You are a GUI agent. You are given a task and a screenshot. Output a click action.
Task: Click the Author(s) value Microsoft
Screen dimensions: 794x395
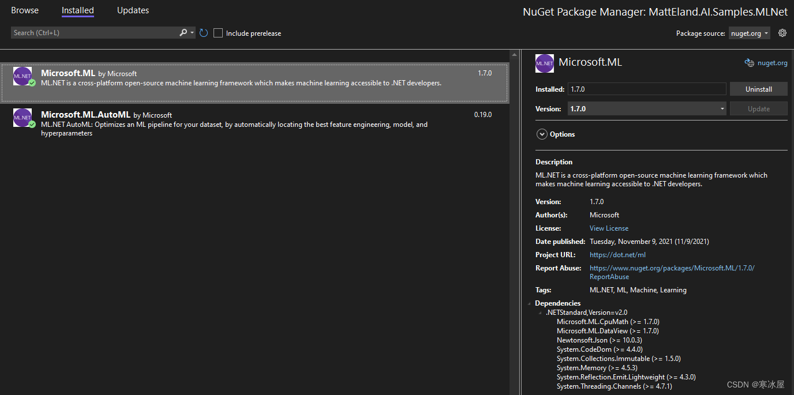[x=604, y=215]
